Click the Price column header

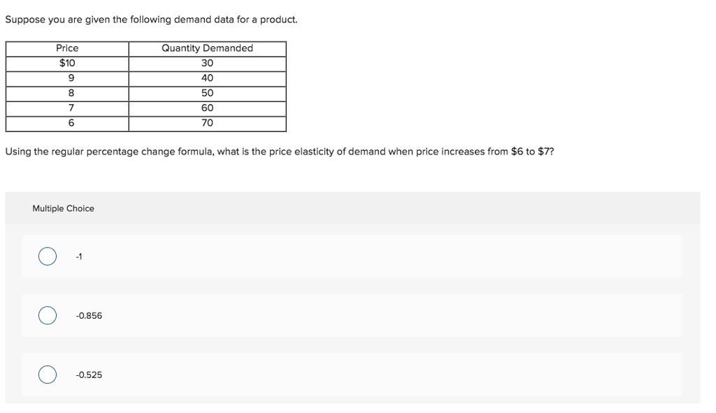point(66,48)
